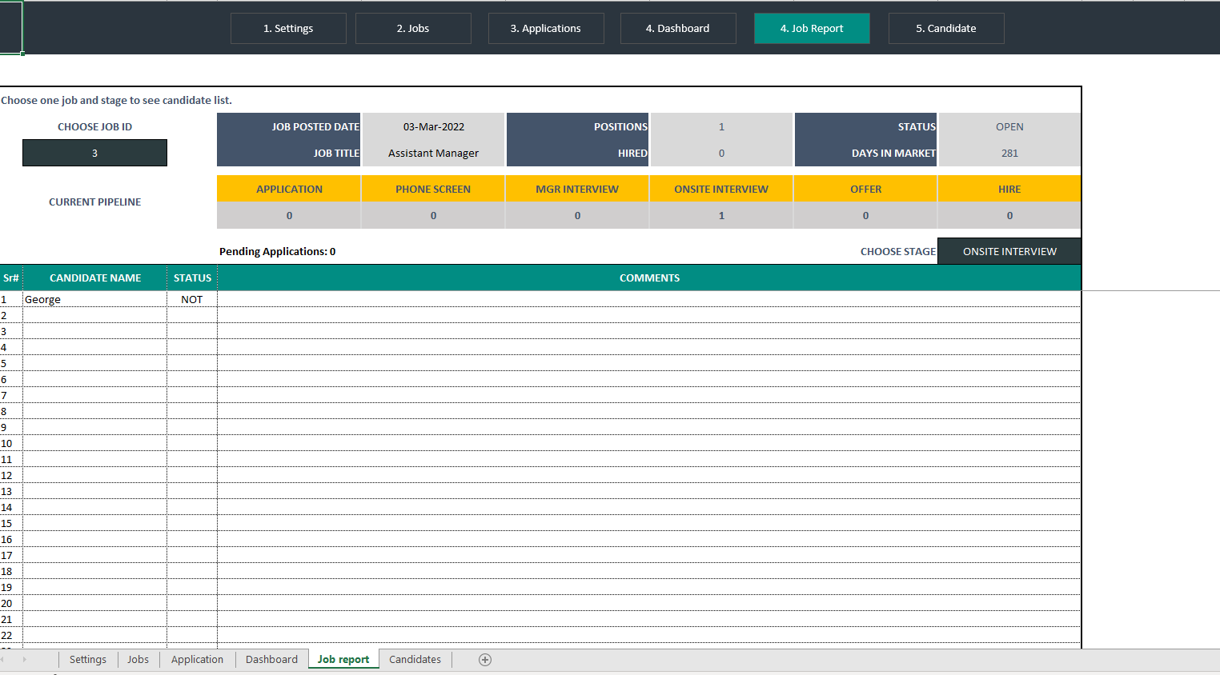Click the 2. Jobs navigation button
This screenshot has height=675, width=1220.
[x=413, y=28]
